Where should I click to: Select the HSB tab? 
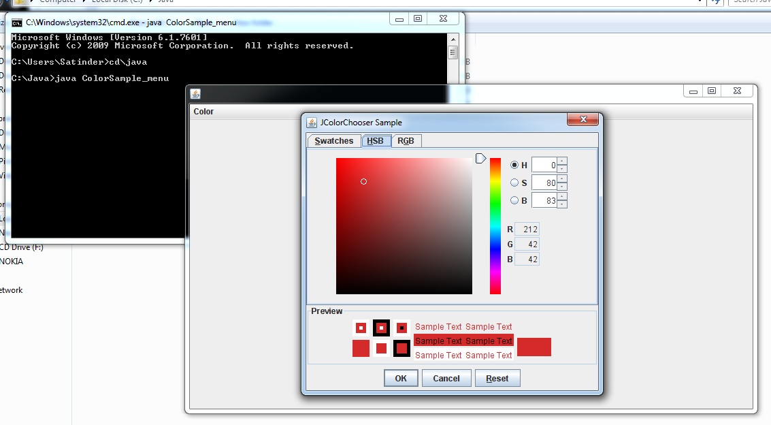coord(375,141)
